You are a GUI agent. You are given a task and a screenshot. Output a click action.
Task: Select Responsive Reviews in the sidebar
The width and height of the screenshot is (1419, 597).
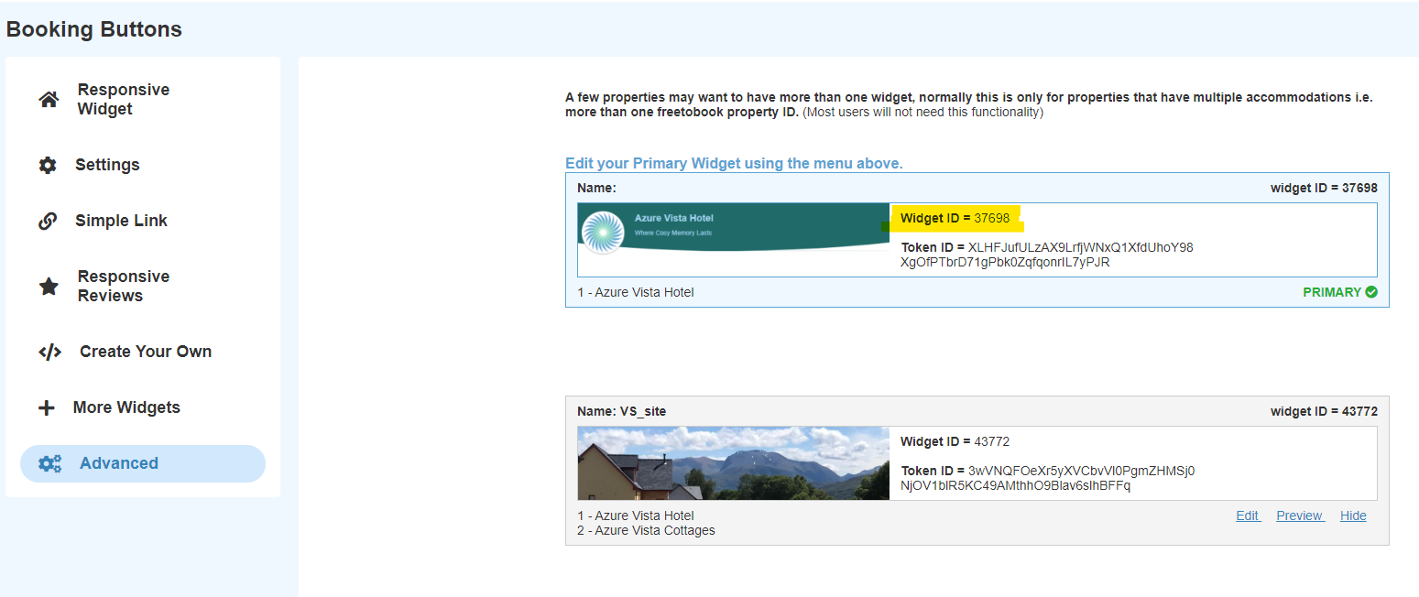click(124, 287)
